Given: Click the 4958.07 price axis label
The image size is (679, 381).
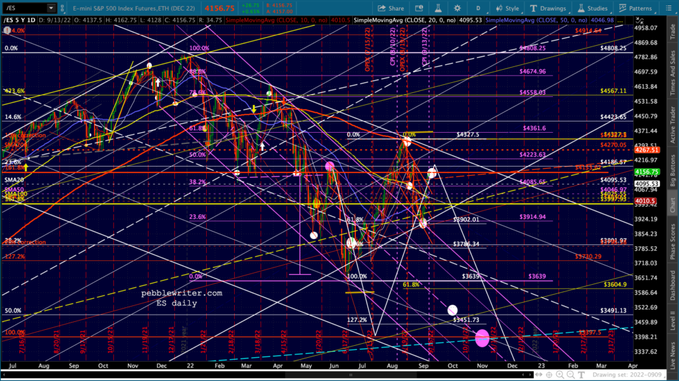Looking at the screenshot, I should tap(646, 28).
